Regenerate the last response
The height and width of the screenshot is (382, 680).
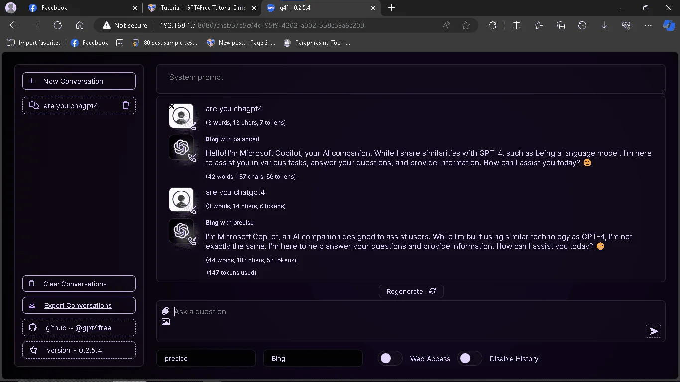411,291
